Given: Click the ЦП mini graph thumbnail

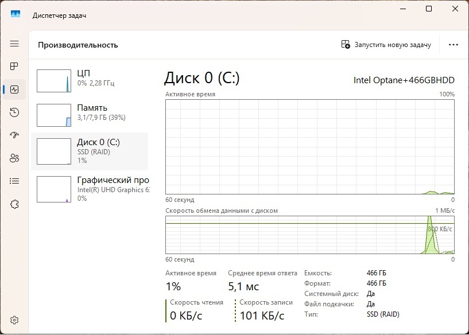Looking at the screenshot, I should (53, 81).
